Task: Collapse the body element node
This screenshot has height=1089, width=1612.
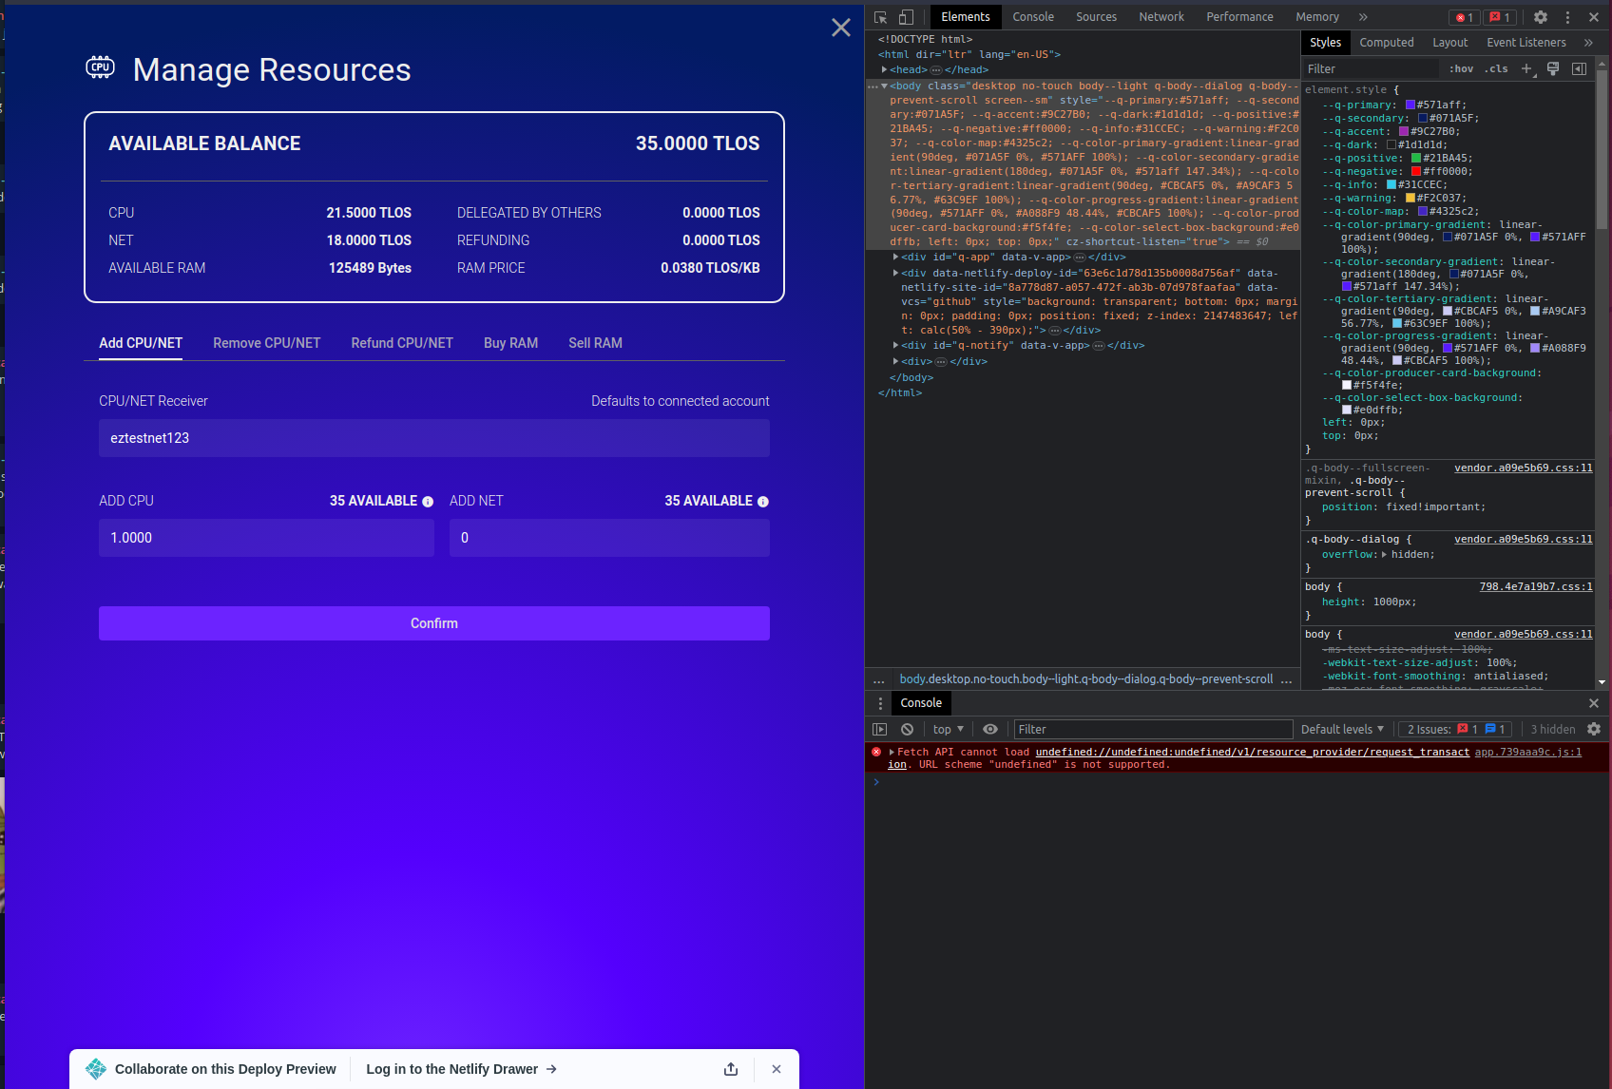Action: pos(884,86)
